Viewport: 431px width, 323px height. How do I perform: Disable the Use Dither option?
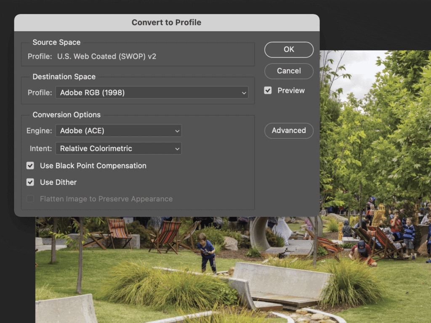pos(30,182)
